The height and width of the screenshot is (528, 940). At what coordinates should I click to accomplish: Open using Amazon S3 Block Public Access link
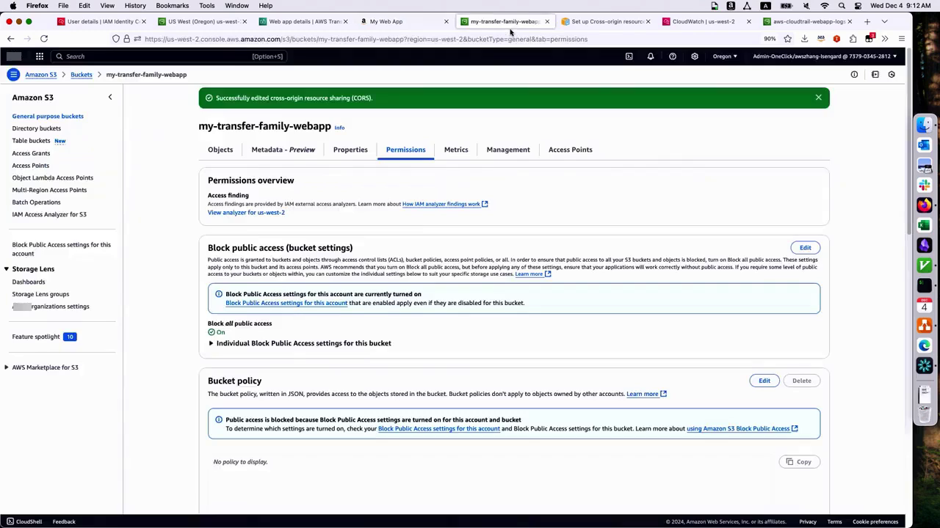(742, 428)
